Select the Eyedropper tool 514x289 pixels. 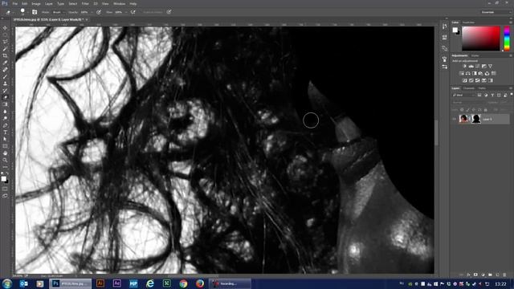[5, 63]
